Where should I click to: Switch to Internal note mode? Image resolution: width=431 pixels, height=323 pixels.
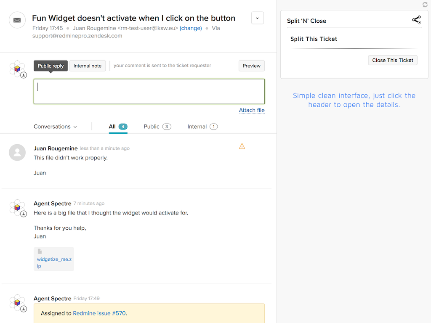(88, 66)
